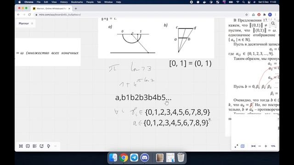The image size is (294, 165).
Task: Select the text a,b1b2b3b4b5…
Action: point(143,98)
